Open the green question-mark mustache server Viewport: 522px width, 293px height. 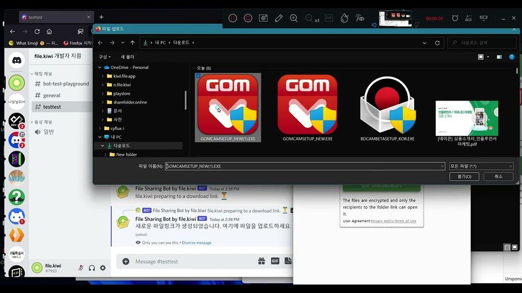pos(17,197)
